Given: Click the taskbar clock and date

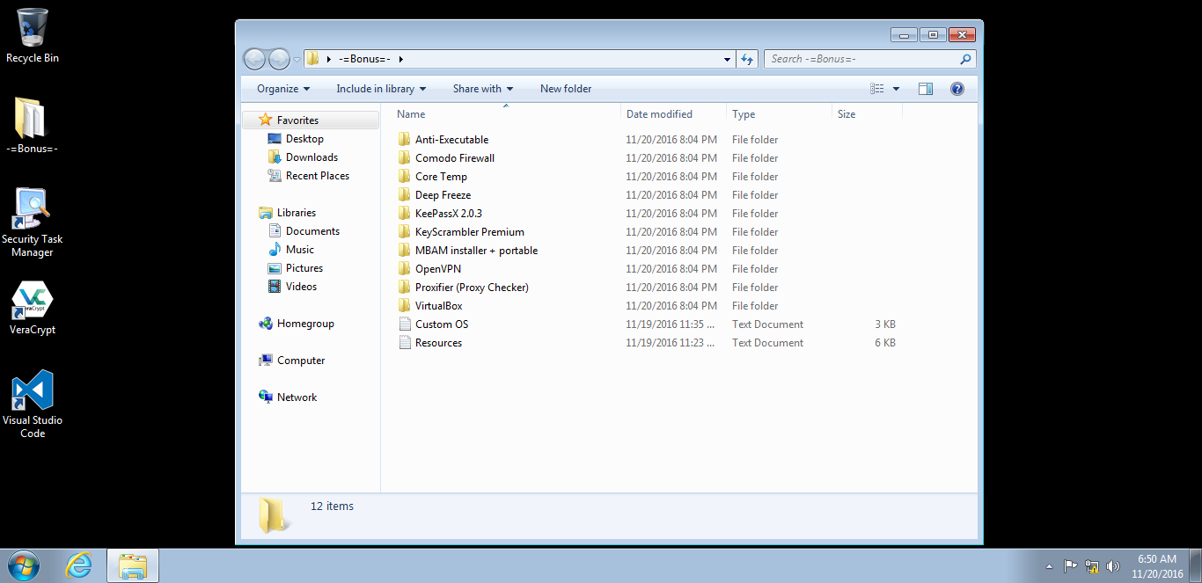Looking at the screenshot, I should [1157, 566].
